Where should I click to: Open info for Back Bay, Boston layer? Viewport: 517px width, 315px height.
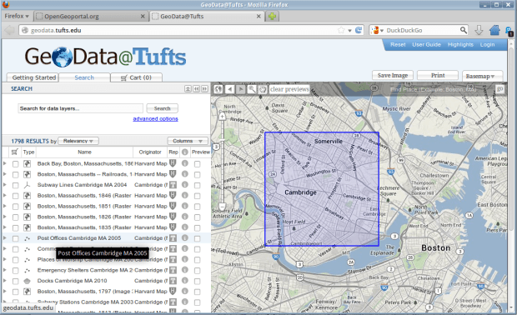[185, 163]
